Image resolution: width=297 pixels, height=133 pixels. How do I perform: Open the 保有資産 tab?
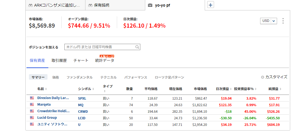pyautogui.click(x=37, y=60)
